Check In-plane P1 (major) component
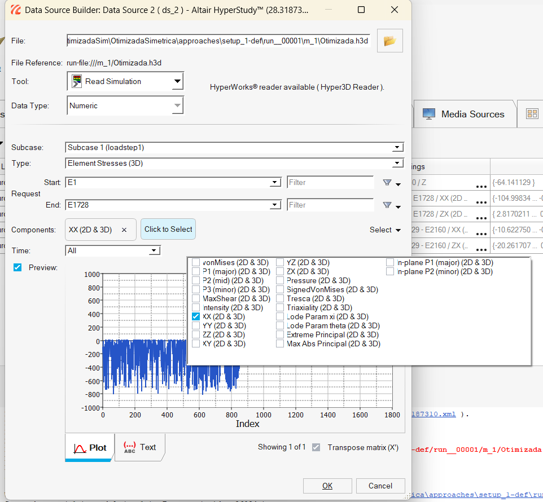The width and height of the screenshot is (543, 502). (x=390, y=262)
